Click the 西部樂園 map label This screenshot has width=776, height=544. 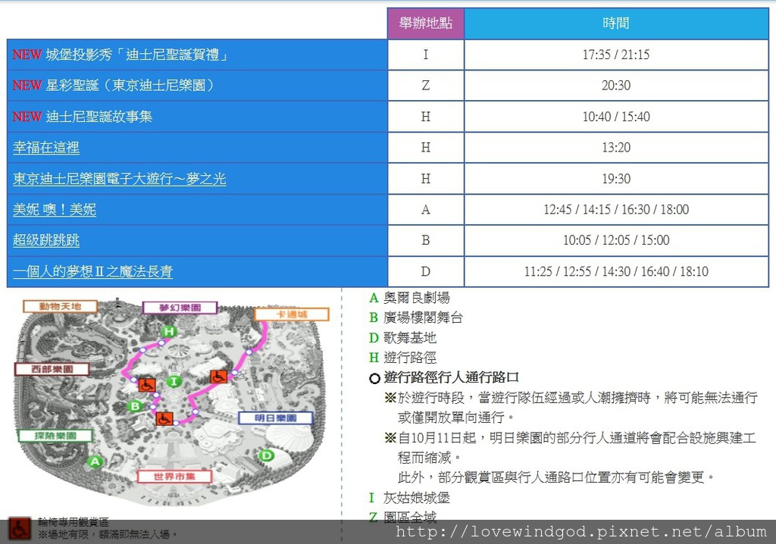click(x=52, y=369)
